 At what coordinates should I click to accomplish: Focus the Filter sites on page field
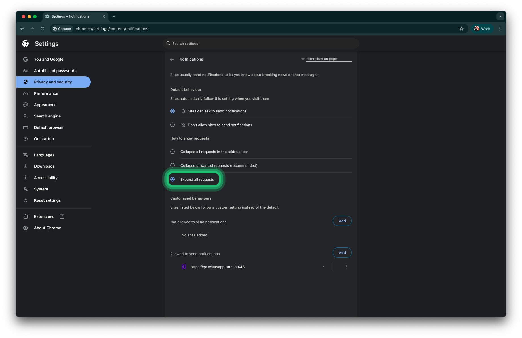[329, 59]
